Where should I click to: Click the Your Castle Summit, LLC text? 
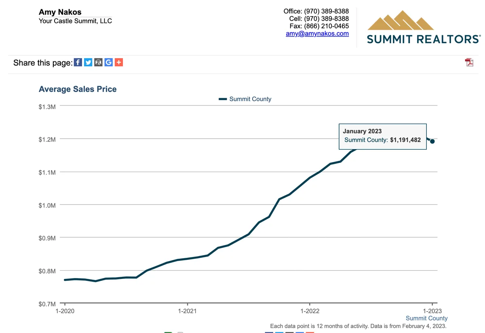[x=75, y=21]
